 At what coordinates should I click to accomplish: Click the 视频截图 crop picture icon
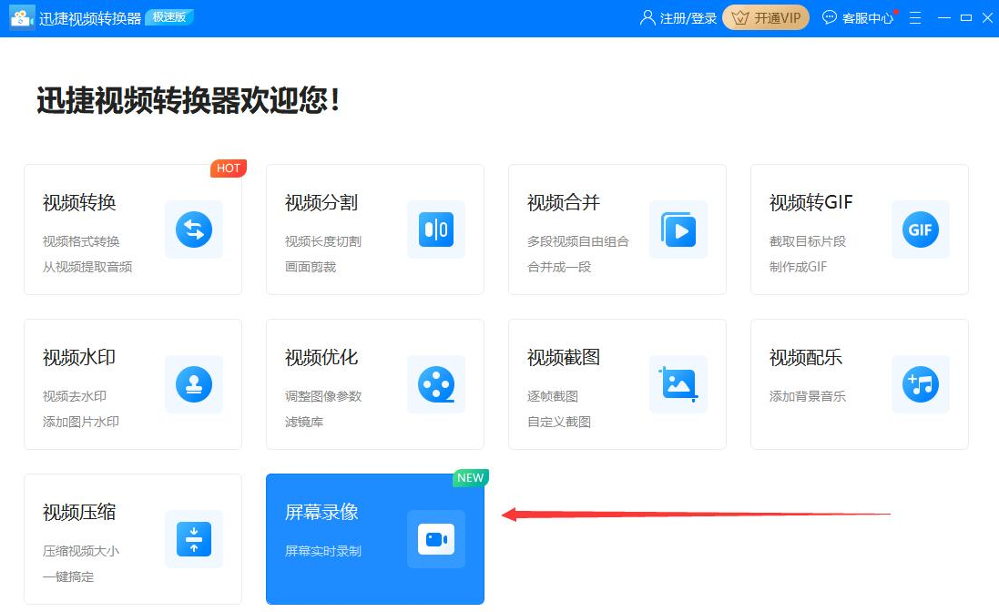tap(678, 384)
